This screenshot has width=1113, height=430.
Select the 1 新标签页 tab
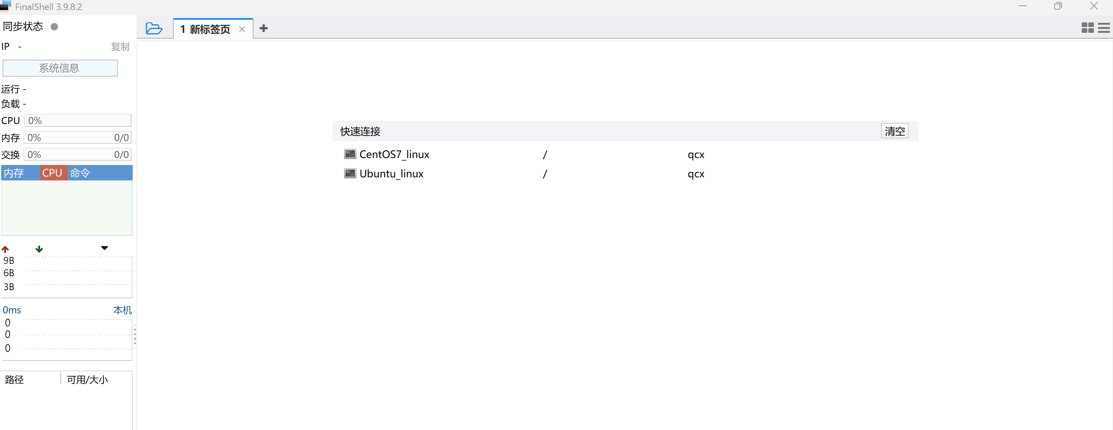tap(213, 29)
